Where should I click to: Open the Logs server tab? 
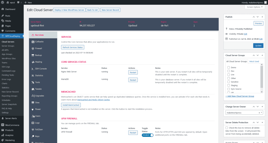(x=43, y=123)
